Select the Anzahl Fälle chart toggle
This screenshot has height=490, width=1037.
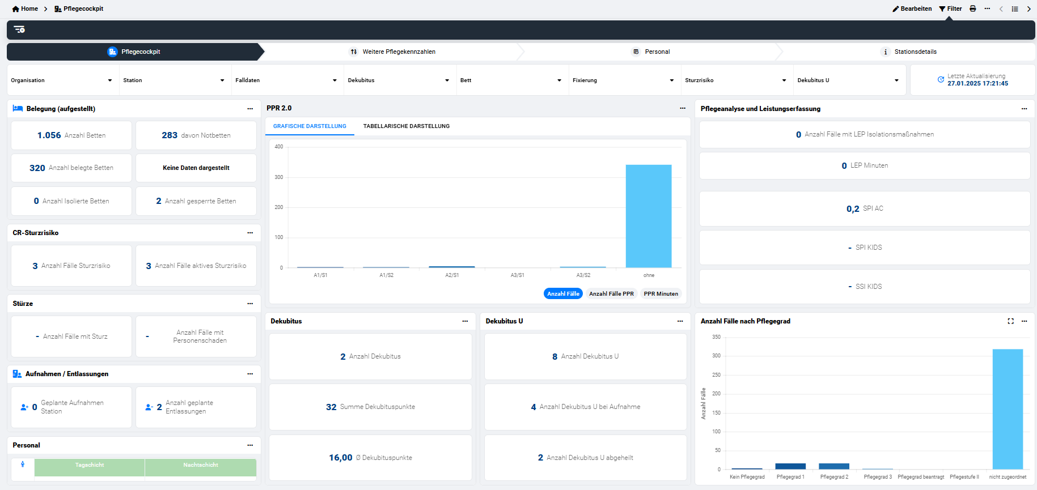(x=563, y=293)
